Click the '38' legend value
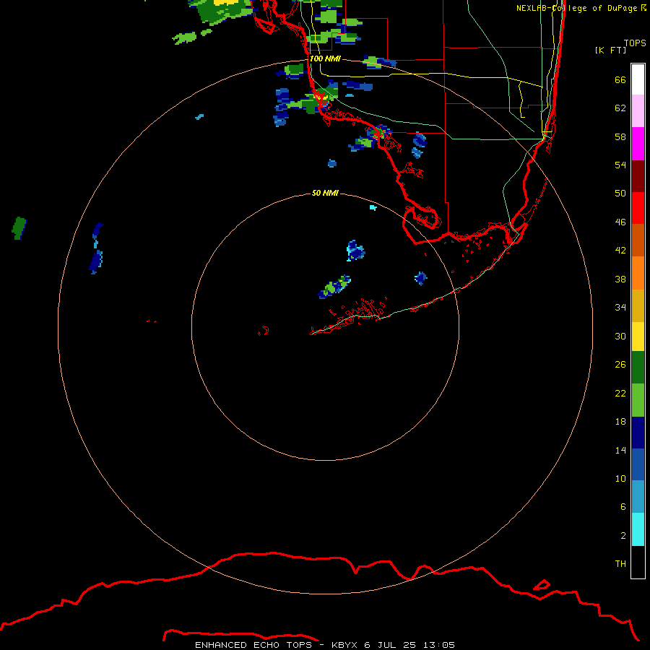The image size is (650, 650). coord(620,279)
